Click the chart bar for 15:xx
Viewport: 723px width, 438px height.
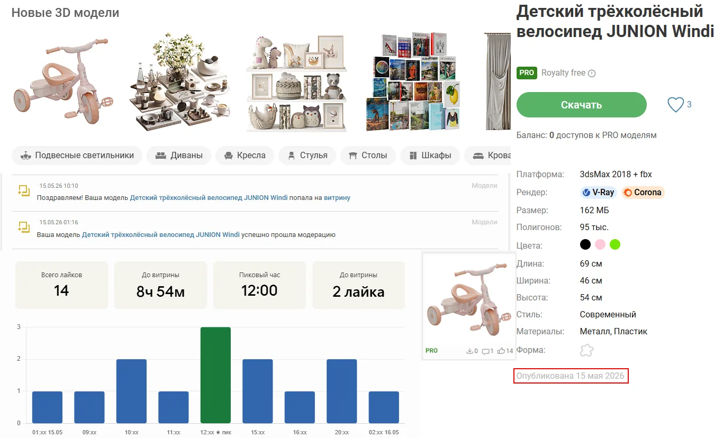[258, 391]
